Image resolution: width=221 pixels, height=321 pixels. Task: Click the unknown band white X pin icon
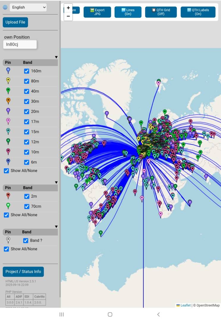coord(8,240)
